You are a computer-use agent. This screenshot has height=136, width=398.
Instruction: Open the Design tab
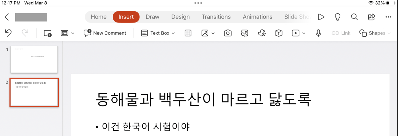point(181,17)
